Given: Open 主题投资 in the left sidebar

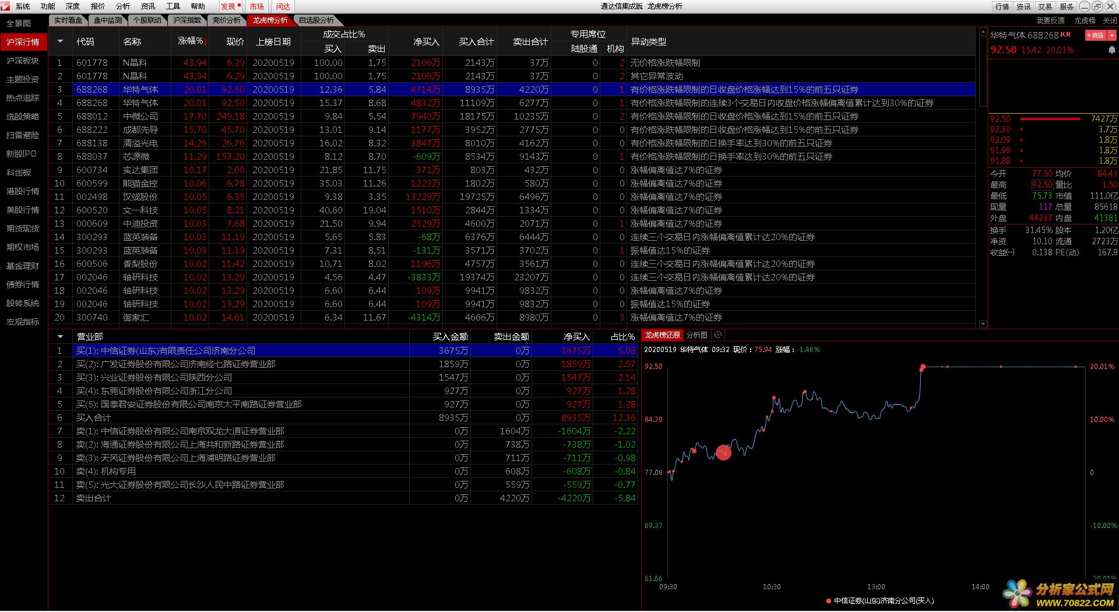Looking at the screenshot, I should pyautogui.click(x=23, y=79).
